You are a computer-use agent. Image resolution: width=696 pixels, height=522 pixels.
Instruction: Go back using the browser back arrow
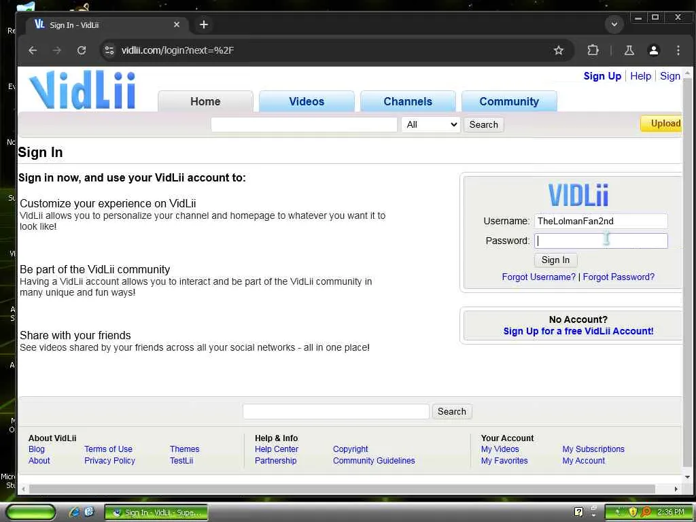point(33,50)
